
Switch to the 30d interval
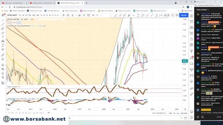[34, 15]
